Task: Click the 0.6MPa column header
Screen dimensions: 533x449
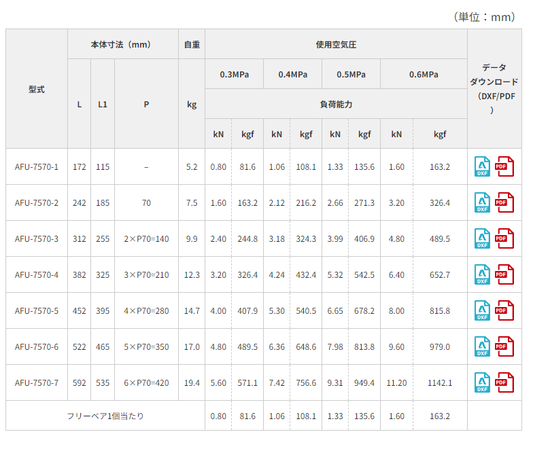Action: 424,75
